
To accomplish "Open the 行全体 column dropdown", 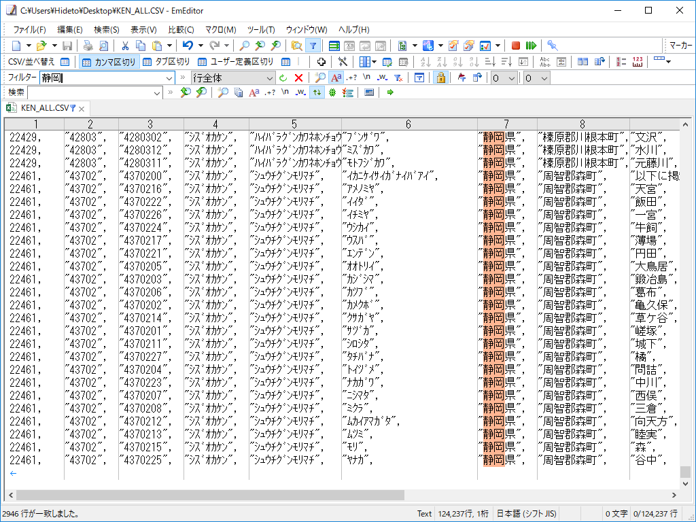I will (269, 79).
